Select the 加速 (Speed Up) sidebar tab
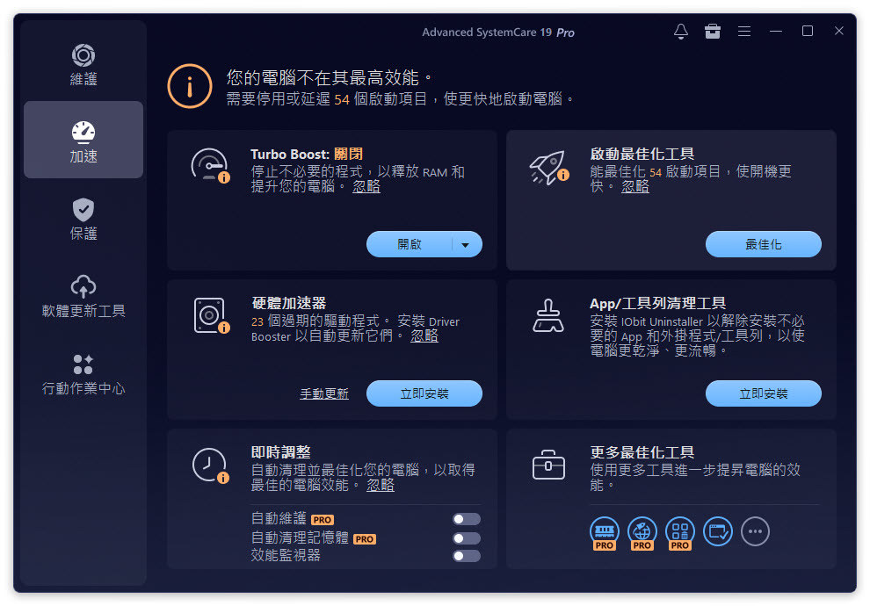 (83, 140)
